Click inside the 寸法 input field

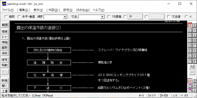point(90,17)
